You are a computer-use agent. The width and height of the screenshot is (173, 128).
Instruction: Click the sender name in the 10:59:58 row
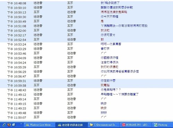[x=36, y=85]
